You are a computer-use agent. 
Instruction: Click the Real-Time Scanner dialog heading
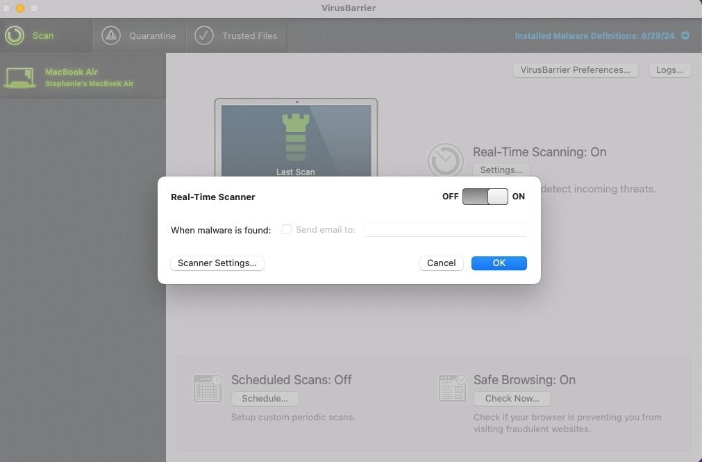click(x=213, y=197)
